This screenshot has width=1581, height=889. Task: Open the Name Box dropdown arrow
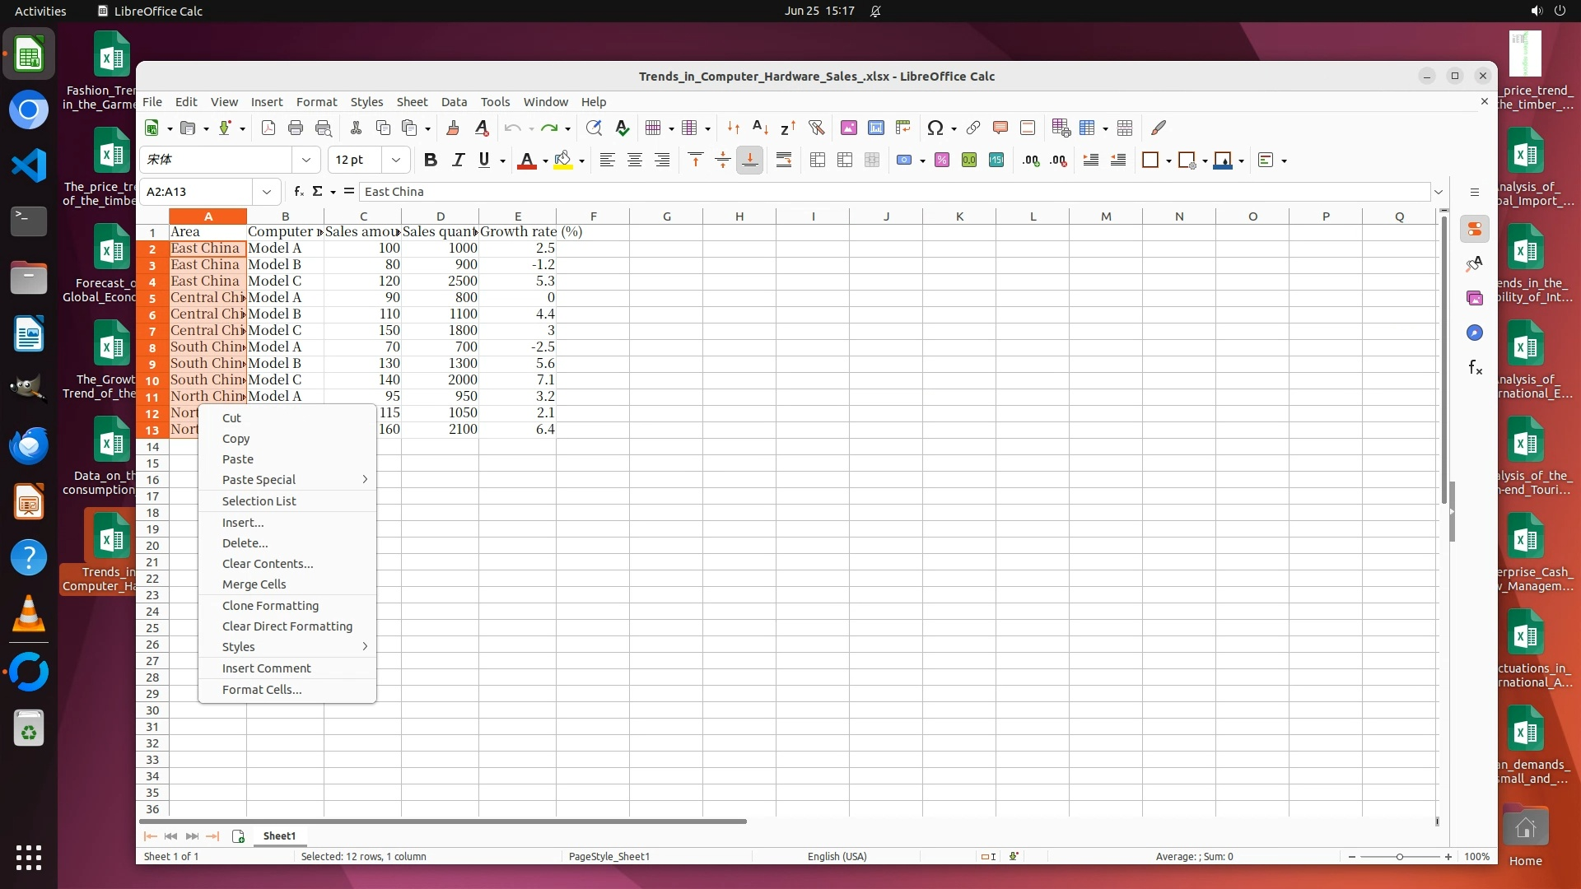pos(267,192)
